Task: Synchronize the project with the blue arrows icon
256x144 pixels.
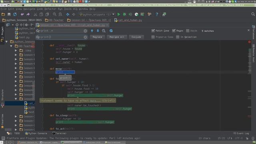Action: pos(15,14)
